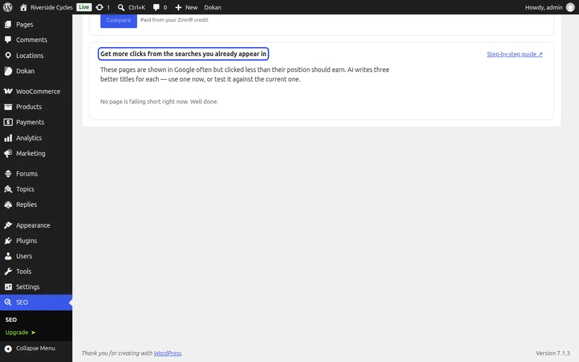579x362 pixels.
Task: Open the WooCommerce sidebar icon
Action: [8, 91]
